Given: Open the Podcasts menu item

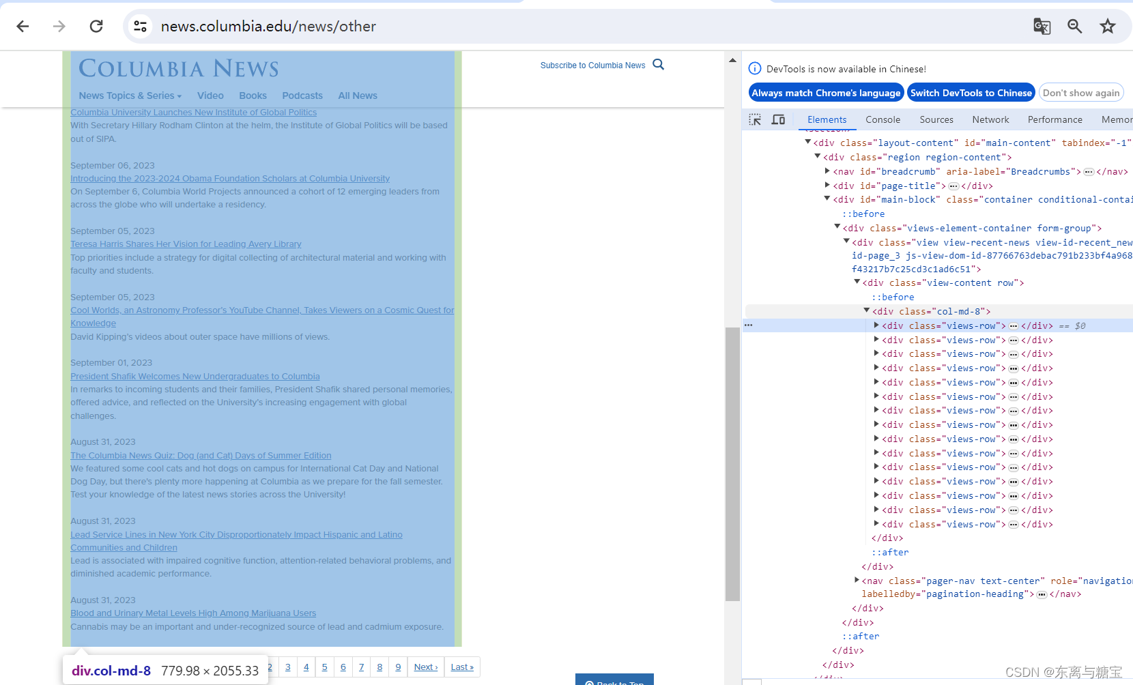Looking at the screenshot, I should point(302,96).
